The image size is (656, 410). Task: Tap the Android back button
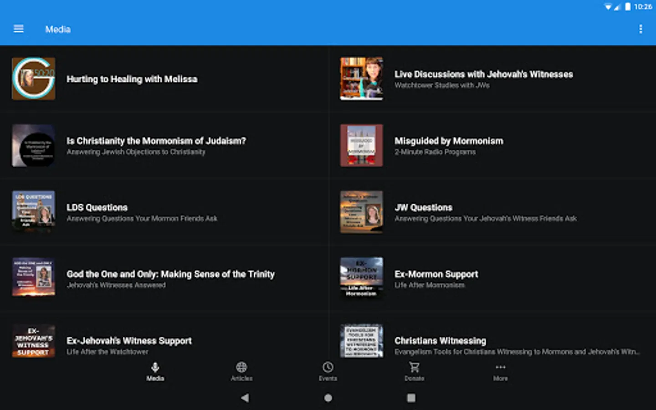pos(245,398)
